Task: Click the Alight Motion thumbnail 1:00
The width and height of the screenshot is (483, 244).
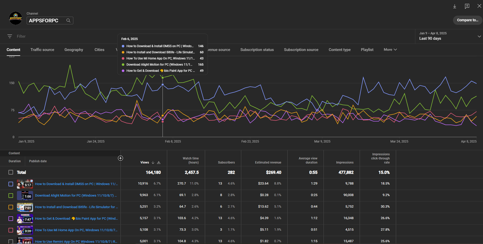Action: (x=25, y=196)
